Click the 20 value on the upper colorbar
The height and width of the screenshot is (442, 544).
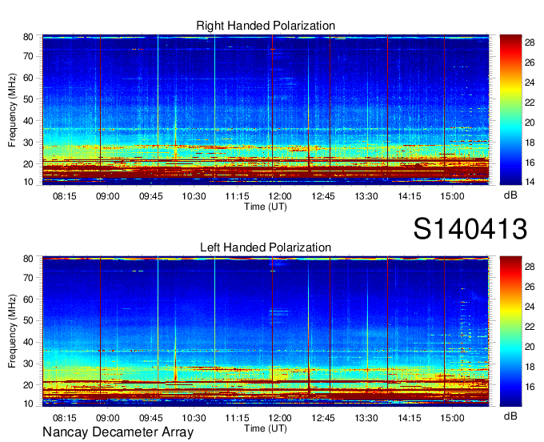coord(530,123)
